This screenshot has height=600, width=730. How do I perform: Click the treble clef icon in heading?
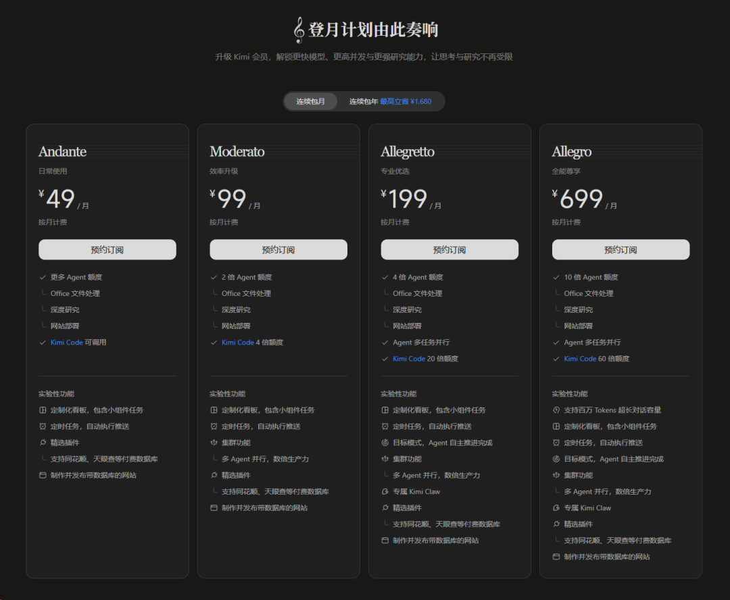coord(299,30)
